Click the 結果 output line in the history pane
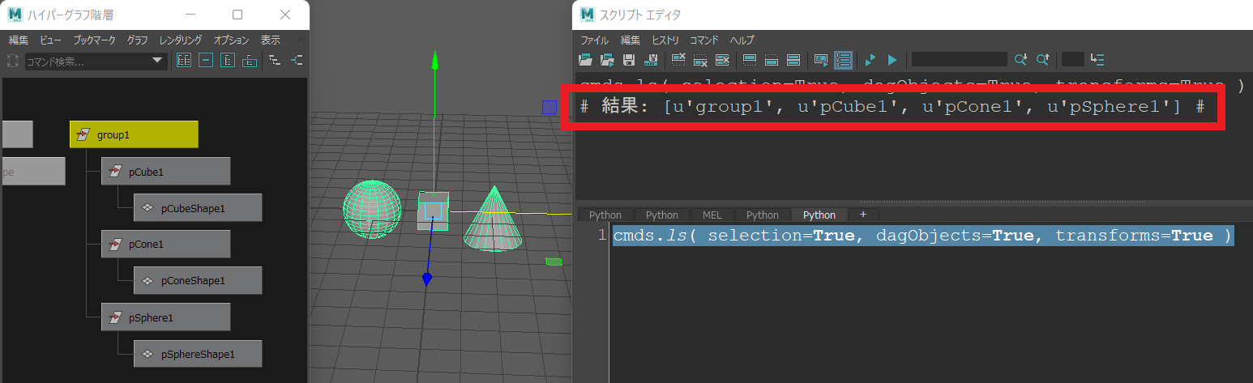Screen dimensions: 1253x383 892,107
